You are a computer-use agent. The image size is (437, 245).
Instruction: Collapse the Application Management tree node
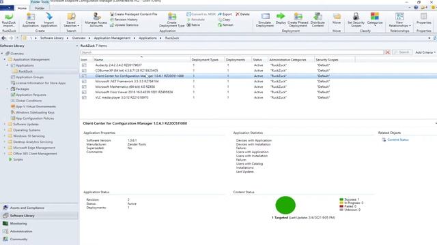[5, 59]
